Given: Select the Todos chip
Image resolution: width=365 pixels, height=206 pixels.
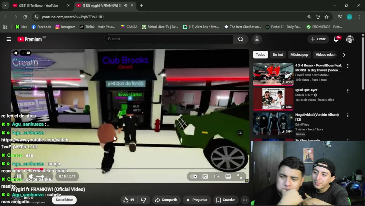Looking at the screenshot, I should 260,55.
